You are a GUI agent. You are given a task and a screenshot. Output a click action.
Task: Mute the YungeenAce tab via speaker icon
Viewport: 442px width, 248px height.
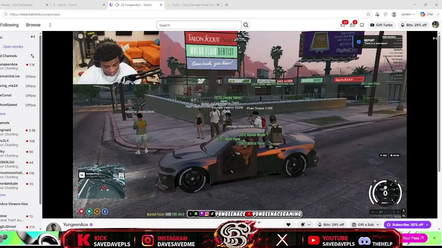point(117,5)
